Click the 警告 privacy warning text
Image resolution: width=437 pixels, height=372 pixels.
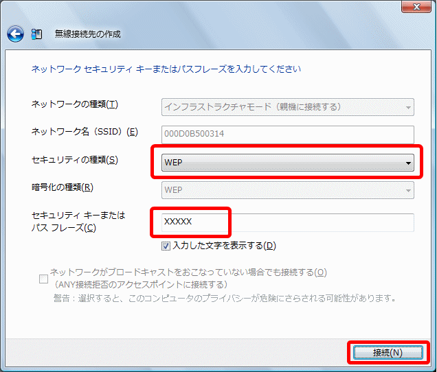click(x=223, y=299)
